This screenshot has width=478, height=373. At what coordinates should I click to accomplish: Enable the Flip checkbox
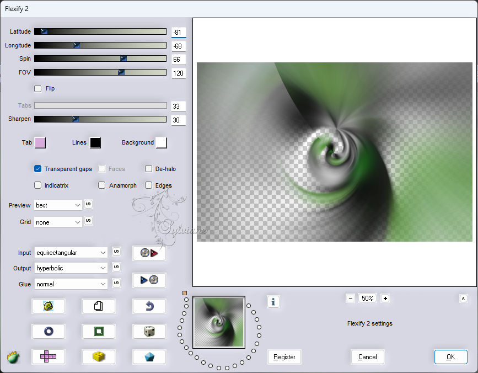38,88
